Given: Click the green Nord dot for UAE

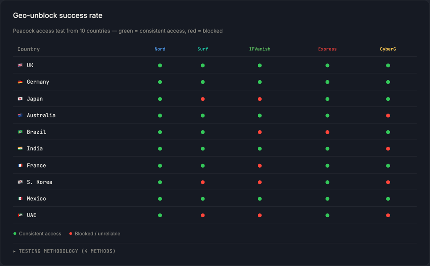Looking at the screenshot, I should (160, 216).
